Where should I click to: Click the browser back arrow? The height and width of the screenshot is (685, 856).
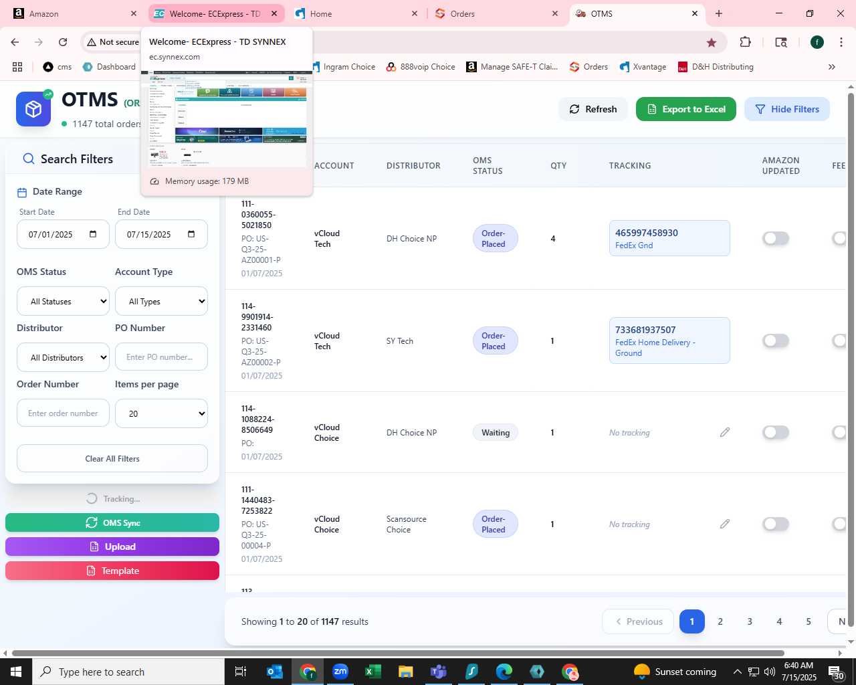pyautogui.click(x=15, y=42)
